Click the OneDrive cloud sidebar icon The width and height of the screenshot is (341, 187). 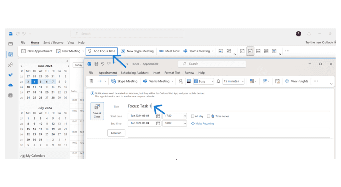[x=11, y=85]
